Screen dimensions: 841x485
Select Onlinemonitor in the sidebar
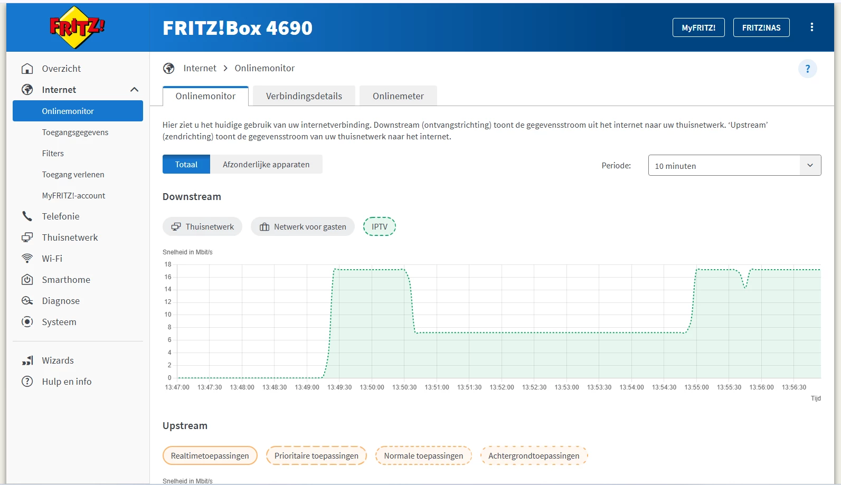coord(78,111)
